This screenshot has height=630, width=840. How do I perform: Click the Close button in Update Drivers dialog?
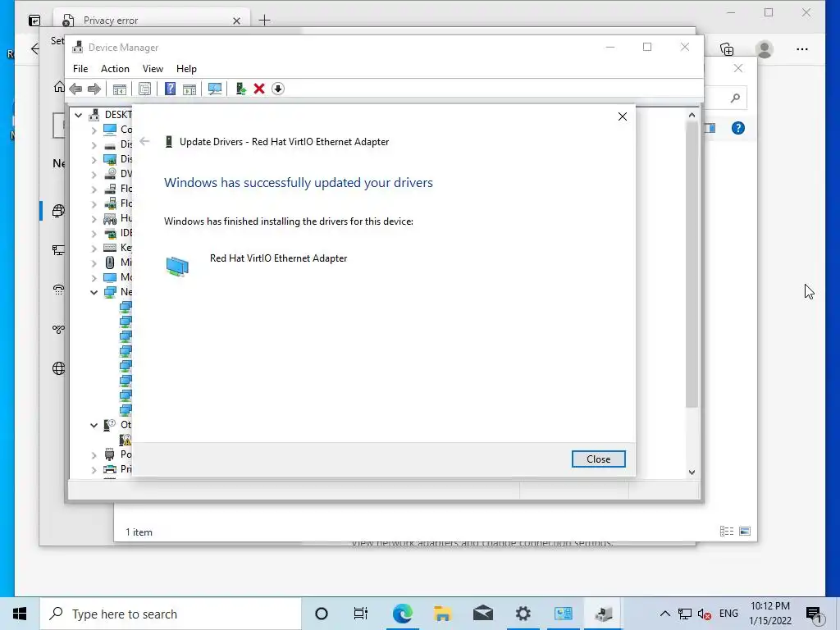click(598, 459)
